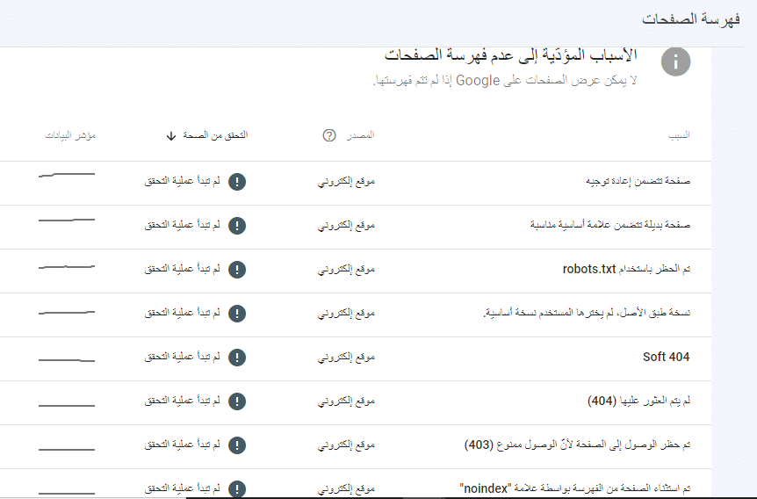The width and height of the screenshot is (757, 499).
Task: Click 'موقع إلكتروني' source in the redirect row
Action: [346, 182]
